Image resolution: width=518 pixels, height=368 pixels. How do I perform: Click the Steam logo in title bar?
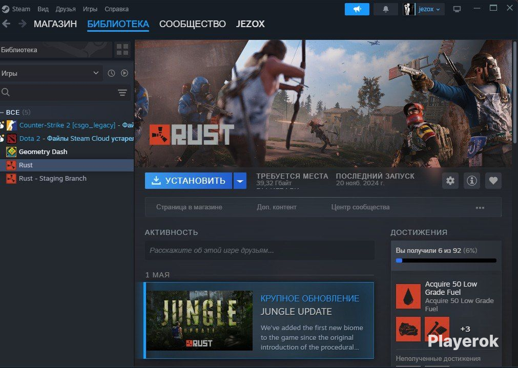5,9
